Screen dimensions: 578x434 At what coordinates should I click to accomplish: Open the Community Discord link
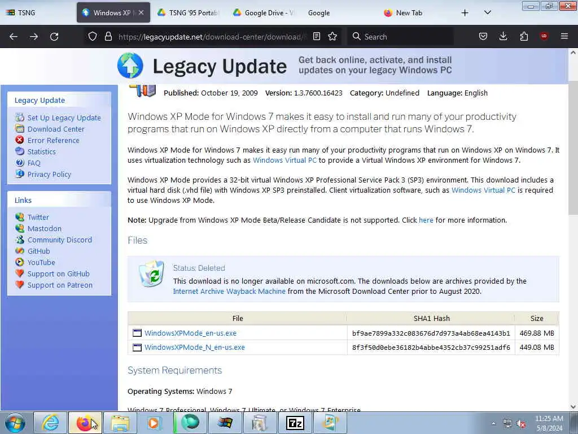[x=59, y=240]
